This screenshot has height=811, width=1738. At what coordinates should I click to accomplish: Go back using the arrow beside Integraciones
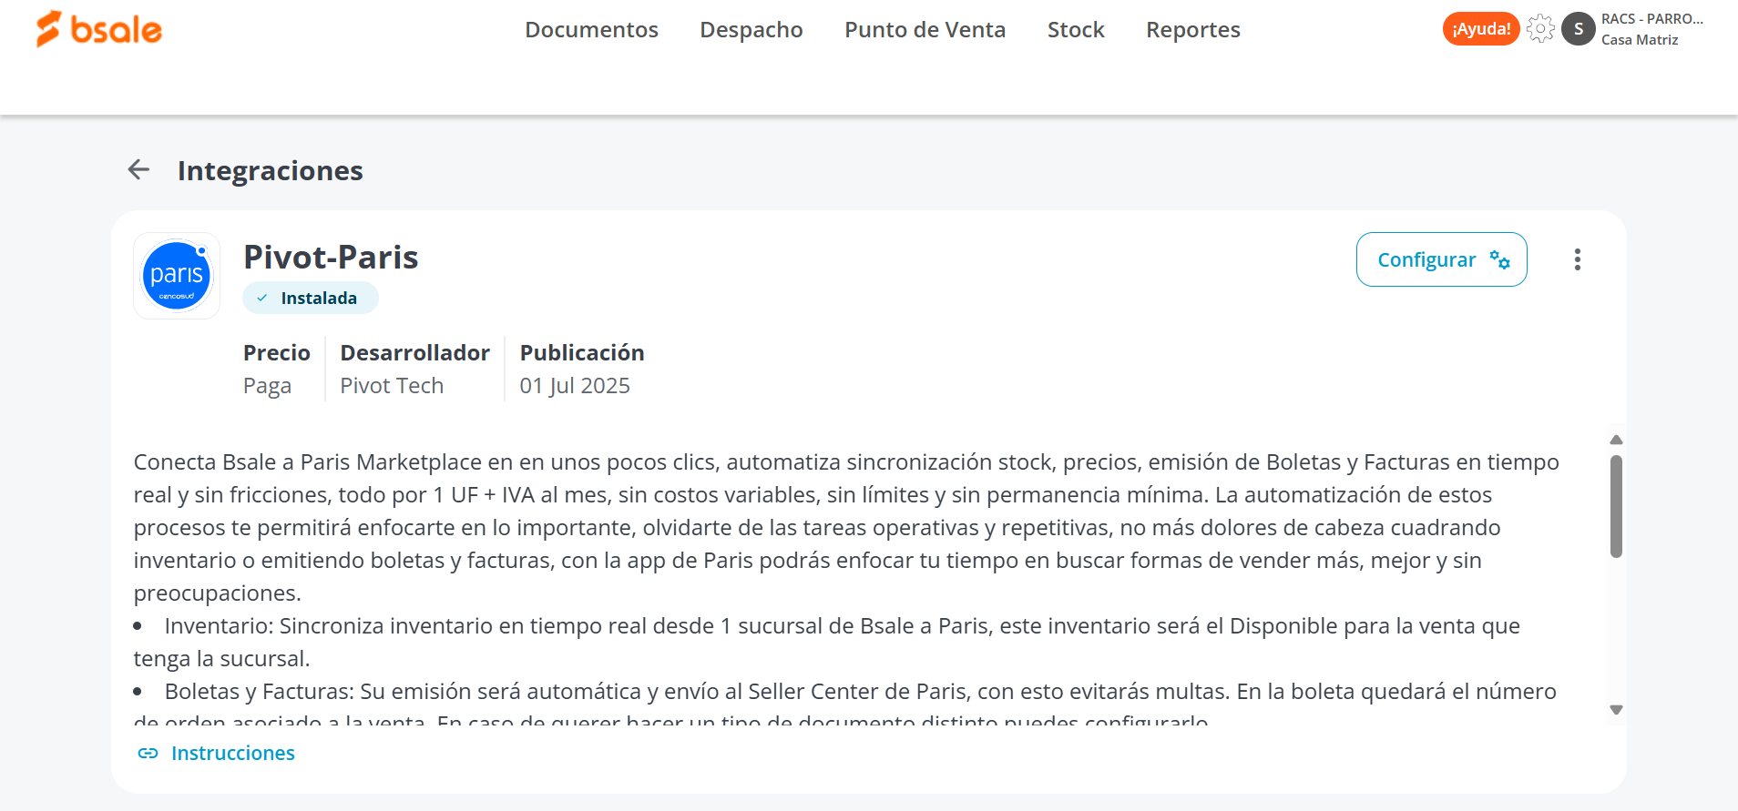coord(138,169)
